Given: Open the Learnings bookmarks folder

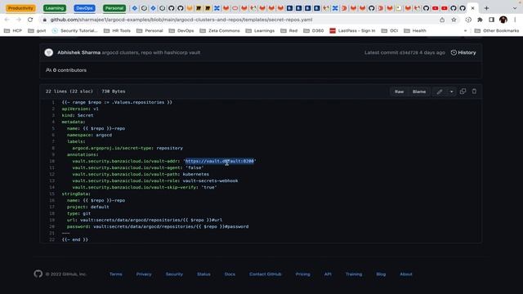Looking at the screenshot, I should [260, 31].
